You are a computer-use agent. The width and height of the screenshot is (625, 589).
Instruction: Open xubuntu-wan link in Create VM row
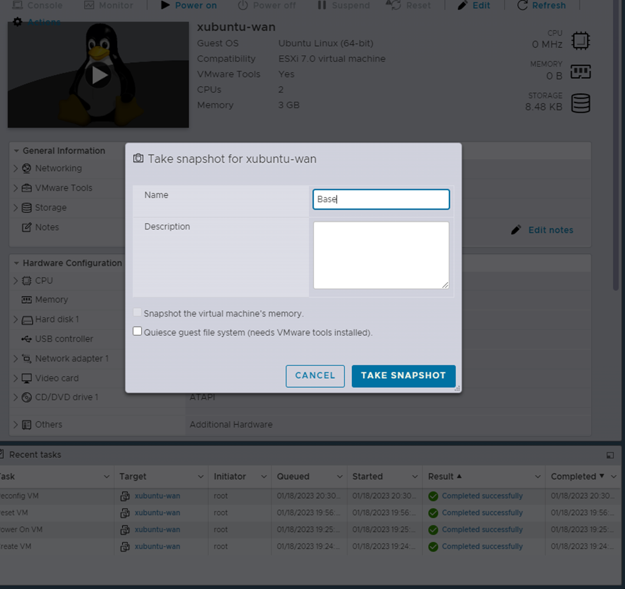pyautogui.click(x=157, y=546)
